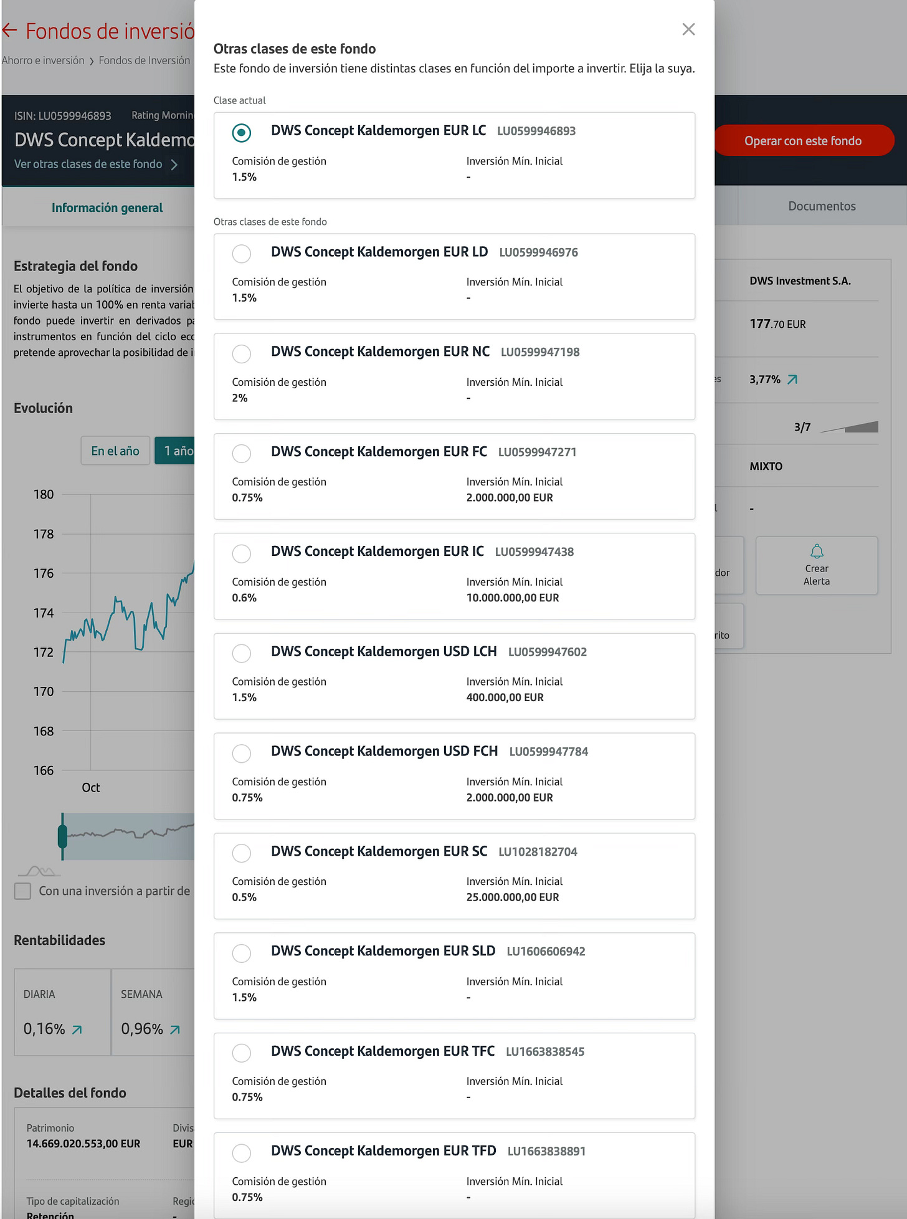
Task: Click the chart range navigator mini-plot
Action: [x=129, y=836]
